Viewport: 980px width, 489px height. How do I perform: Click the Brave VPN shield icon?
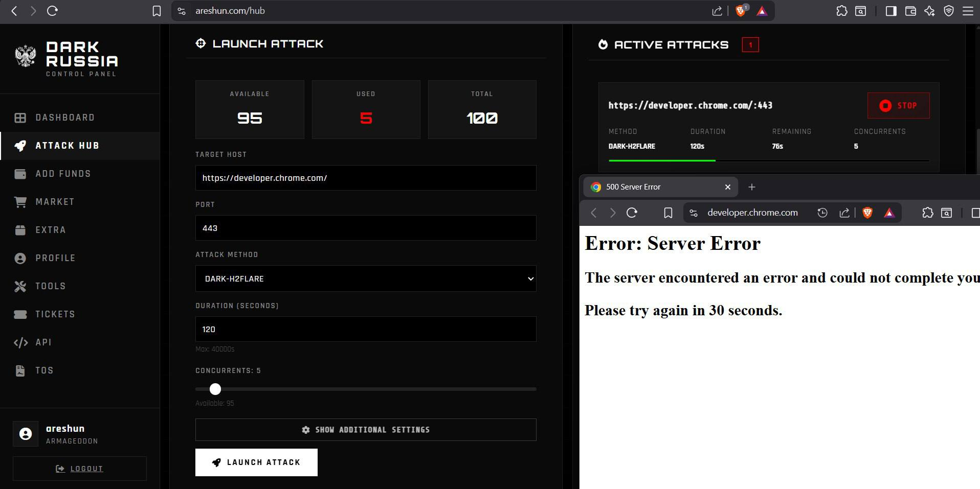point(949,11)
